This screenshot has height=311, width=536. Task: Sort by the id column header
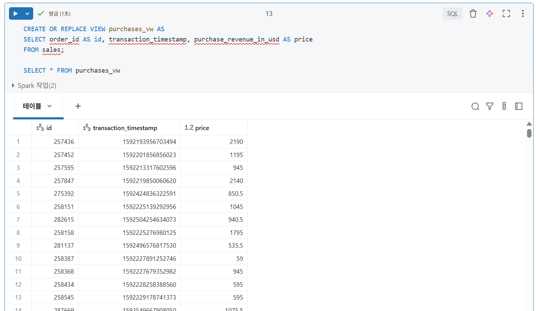pos(55,128)
